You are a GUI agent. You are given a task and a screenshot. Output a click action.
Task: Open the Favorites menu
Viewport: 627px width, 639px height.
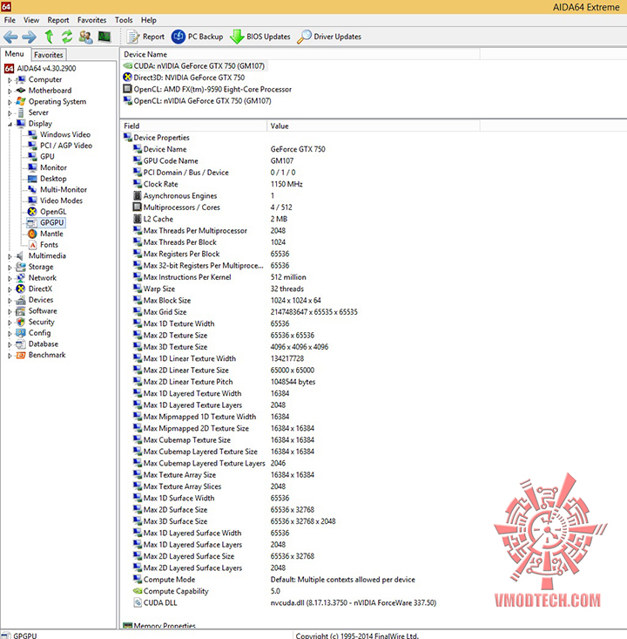pos(92,20)
